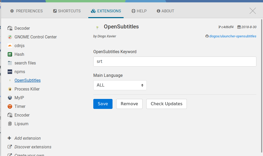The width and height of the screenshot is (263, 156).
Task: Select the Lipsum document icon
Action: [x=10, y=124]
